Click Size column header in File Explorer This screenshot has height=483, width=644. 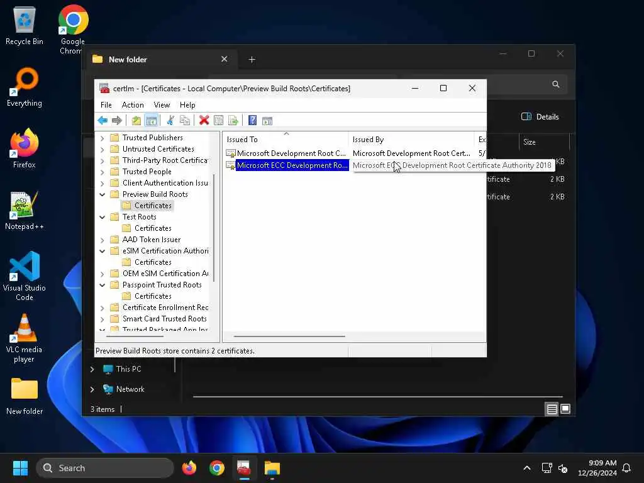pyautogui.click(x=544, y=142)
